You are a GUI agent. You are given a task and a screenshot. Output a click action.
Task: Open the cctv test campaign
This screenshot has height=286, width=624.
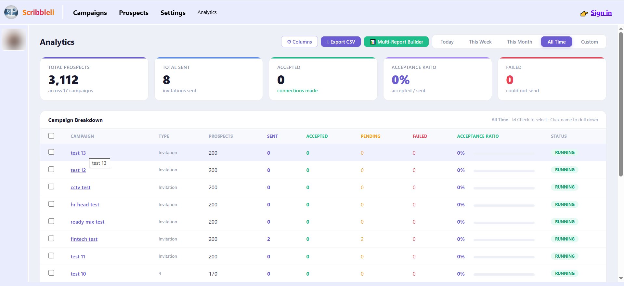[81, 187]
